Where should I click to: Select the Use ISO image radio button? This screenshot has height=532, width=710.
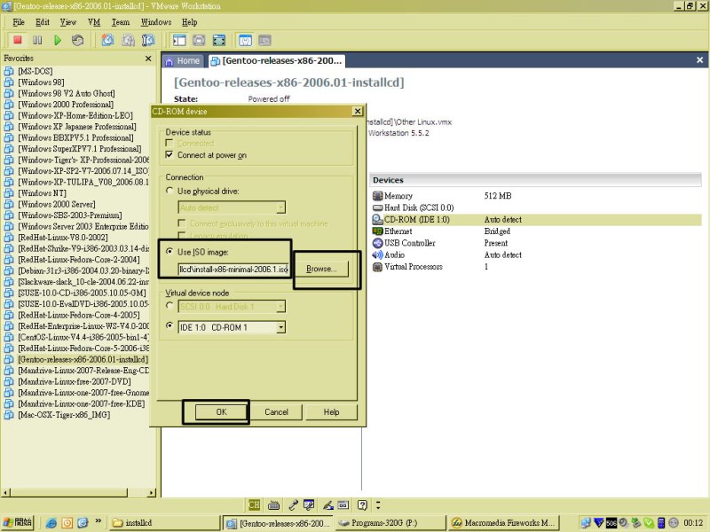pos(170,252)
